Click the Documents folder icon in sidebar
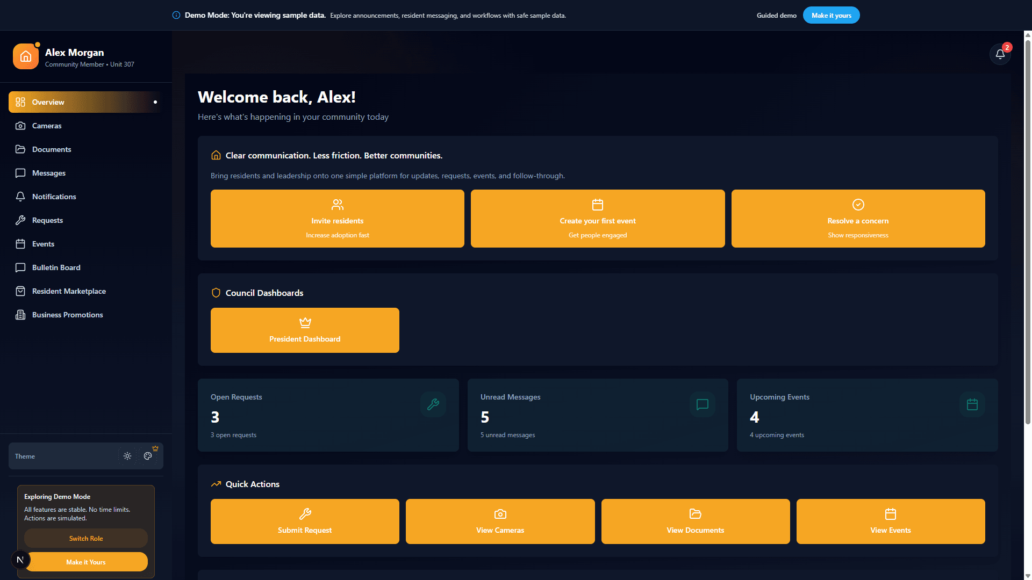Image resolution: width=1032 pixels, height=580 pixels. (20, 149)
